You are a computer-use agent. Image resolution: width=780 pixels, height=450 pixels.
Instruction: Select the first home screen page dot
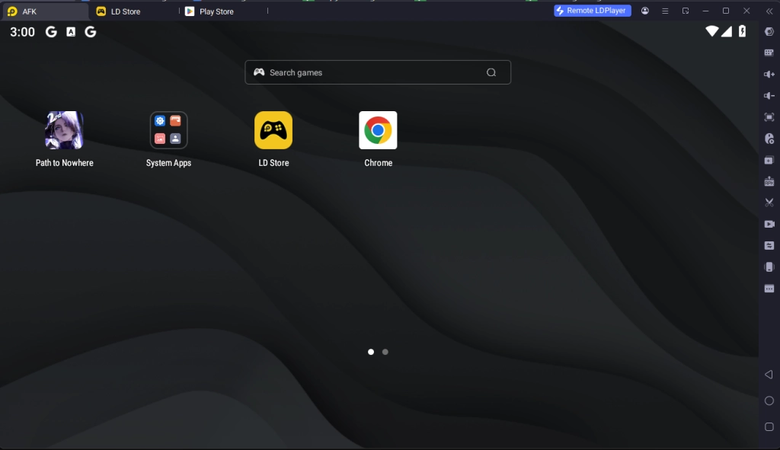point(371,352)
